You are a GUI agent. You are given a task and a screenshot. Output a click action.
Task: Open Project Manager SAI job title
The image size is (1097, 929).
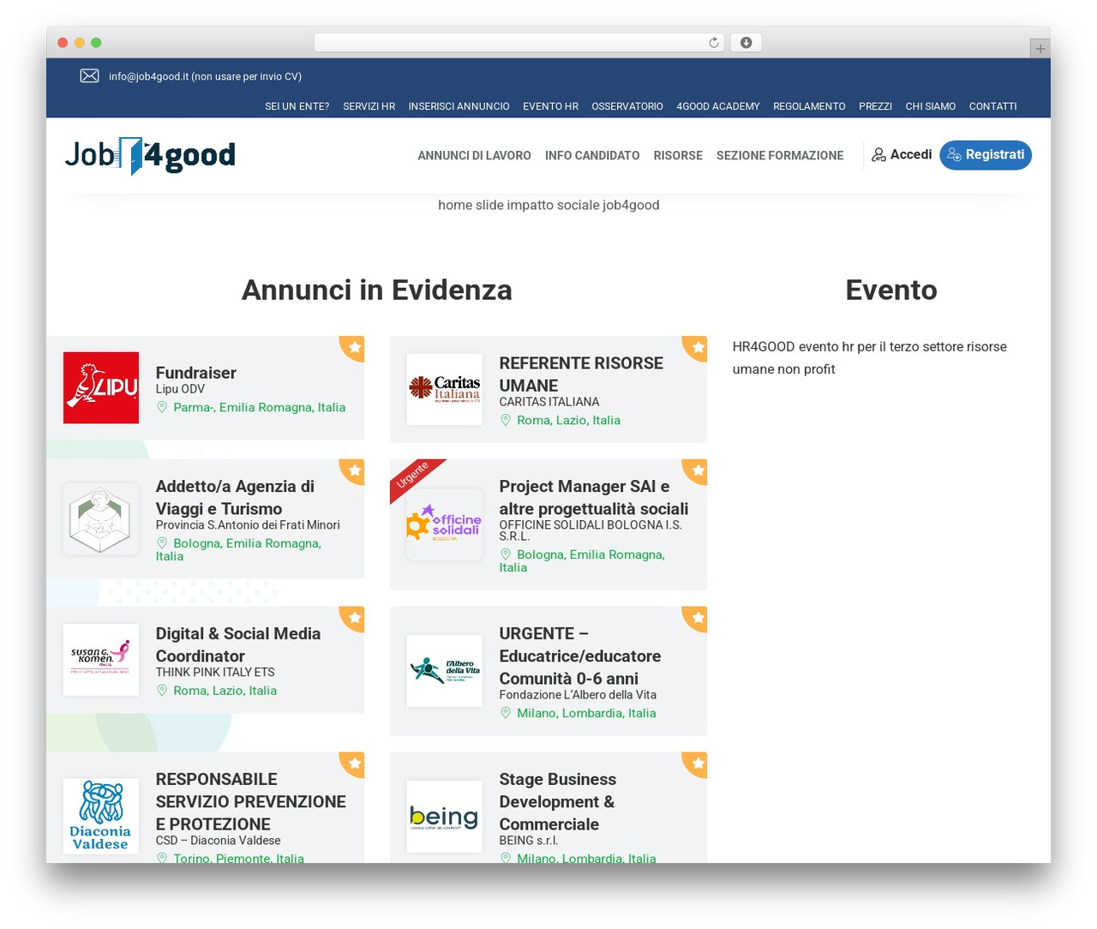coord(594,497)
